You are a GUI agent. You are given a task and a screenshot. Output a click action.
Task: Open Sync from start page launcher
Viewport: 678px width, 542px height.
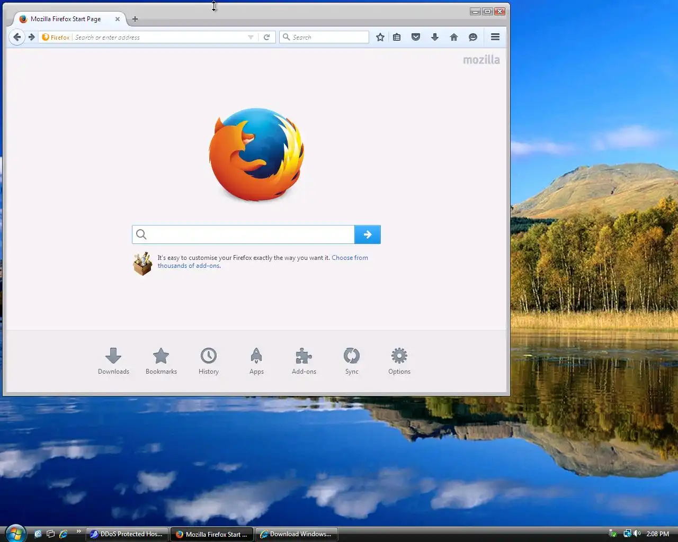[352, 362]
